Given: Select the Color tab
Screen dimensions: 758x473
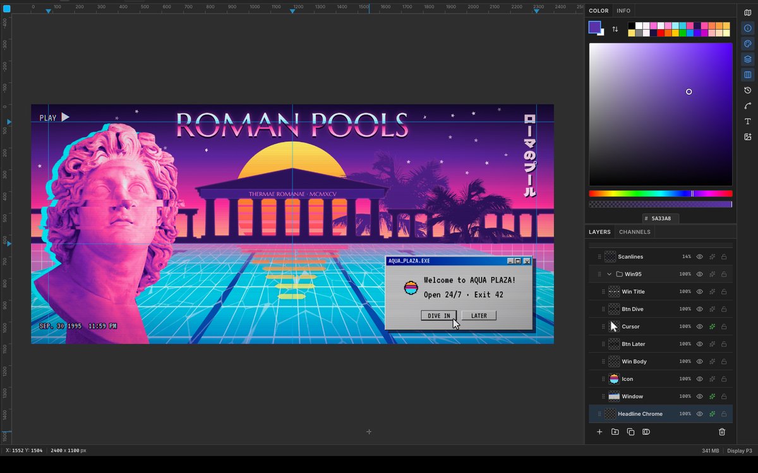Looking at the screenshot, I should point(599,11).
